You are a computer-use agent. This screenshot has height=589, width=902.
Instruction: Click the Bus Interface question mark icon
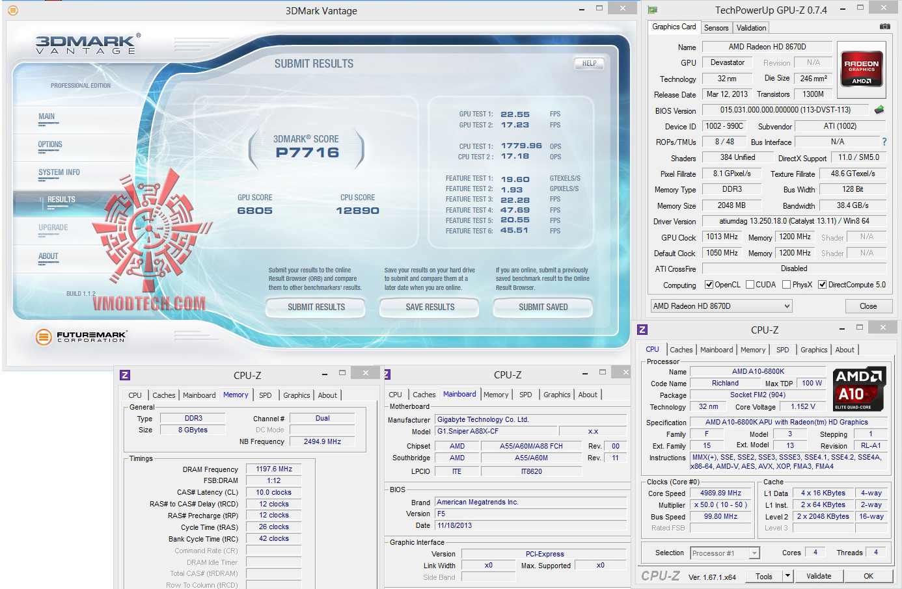pyautogui.click(x=884, y=142)
